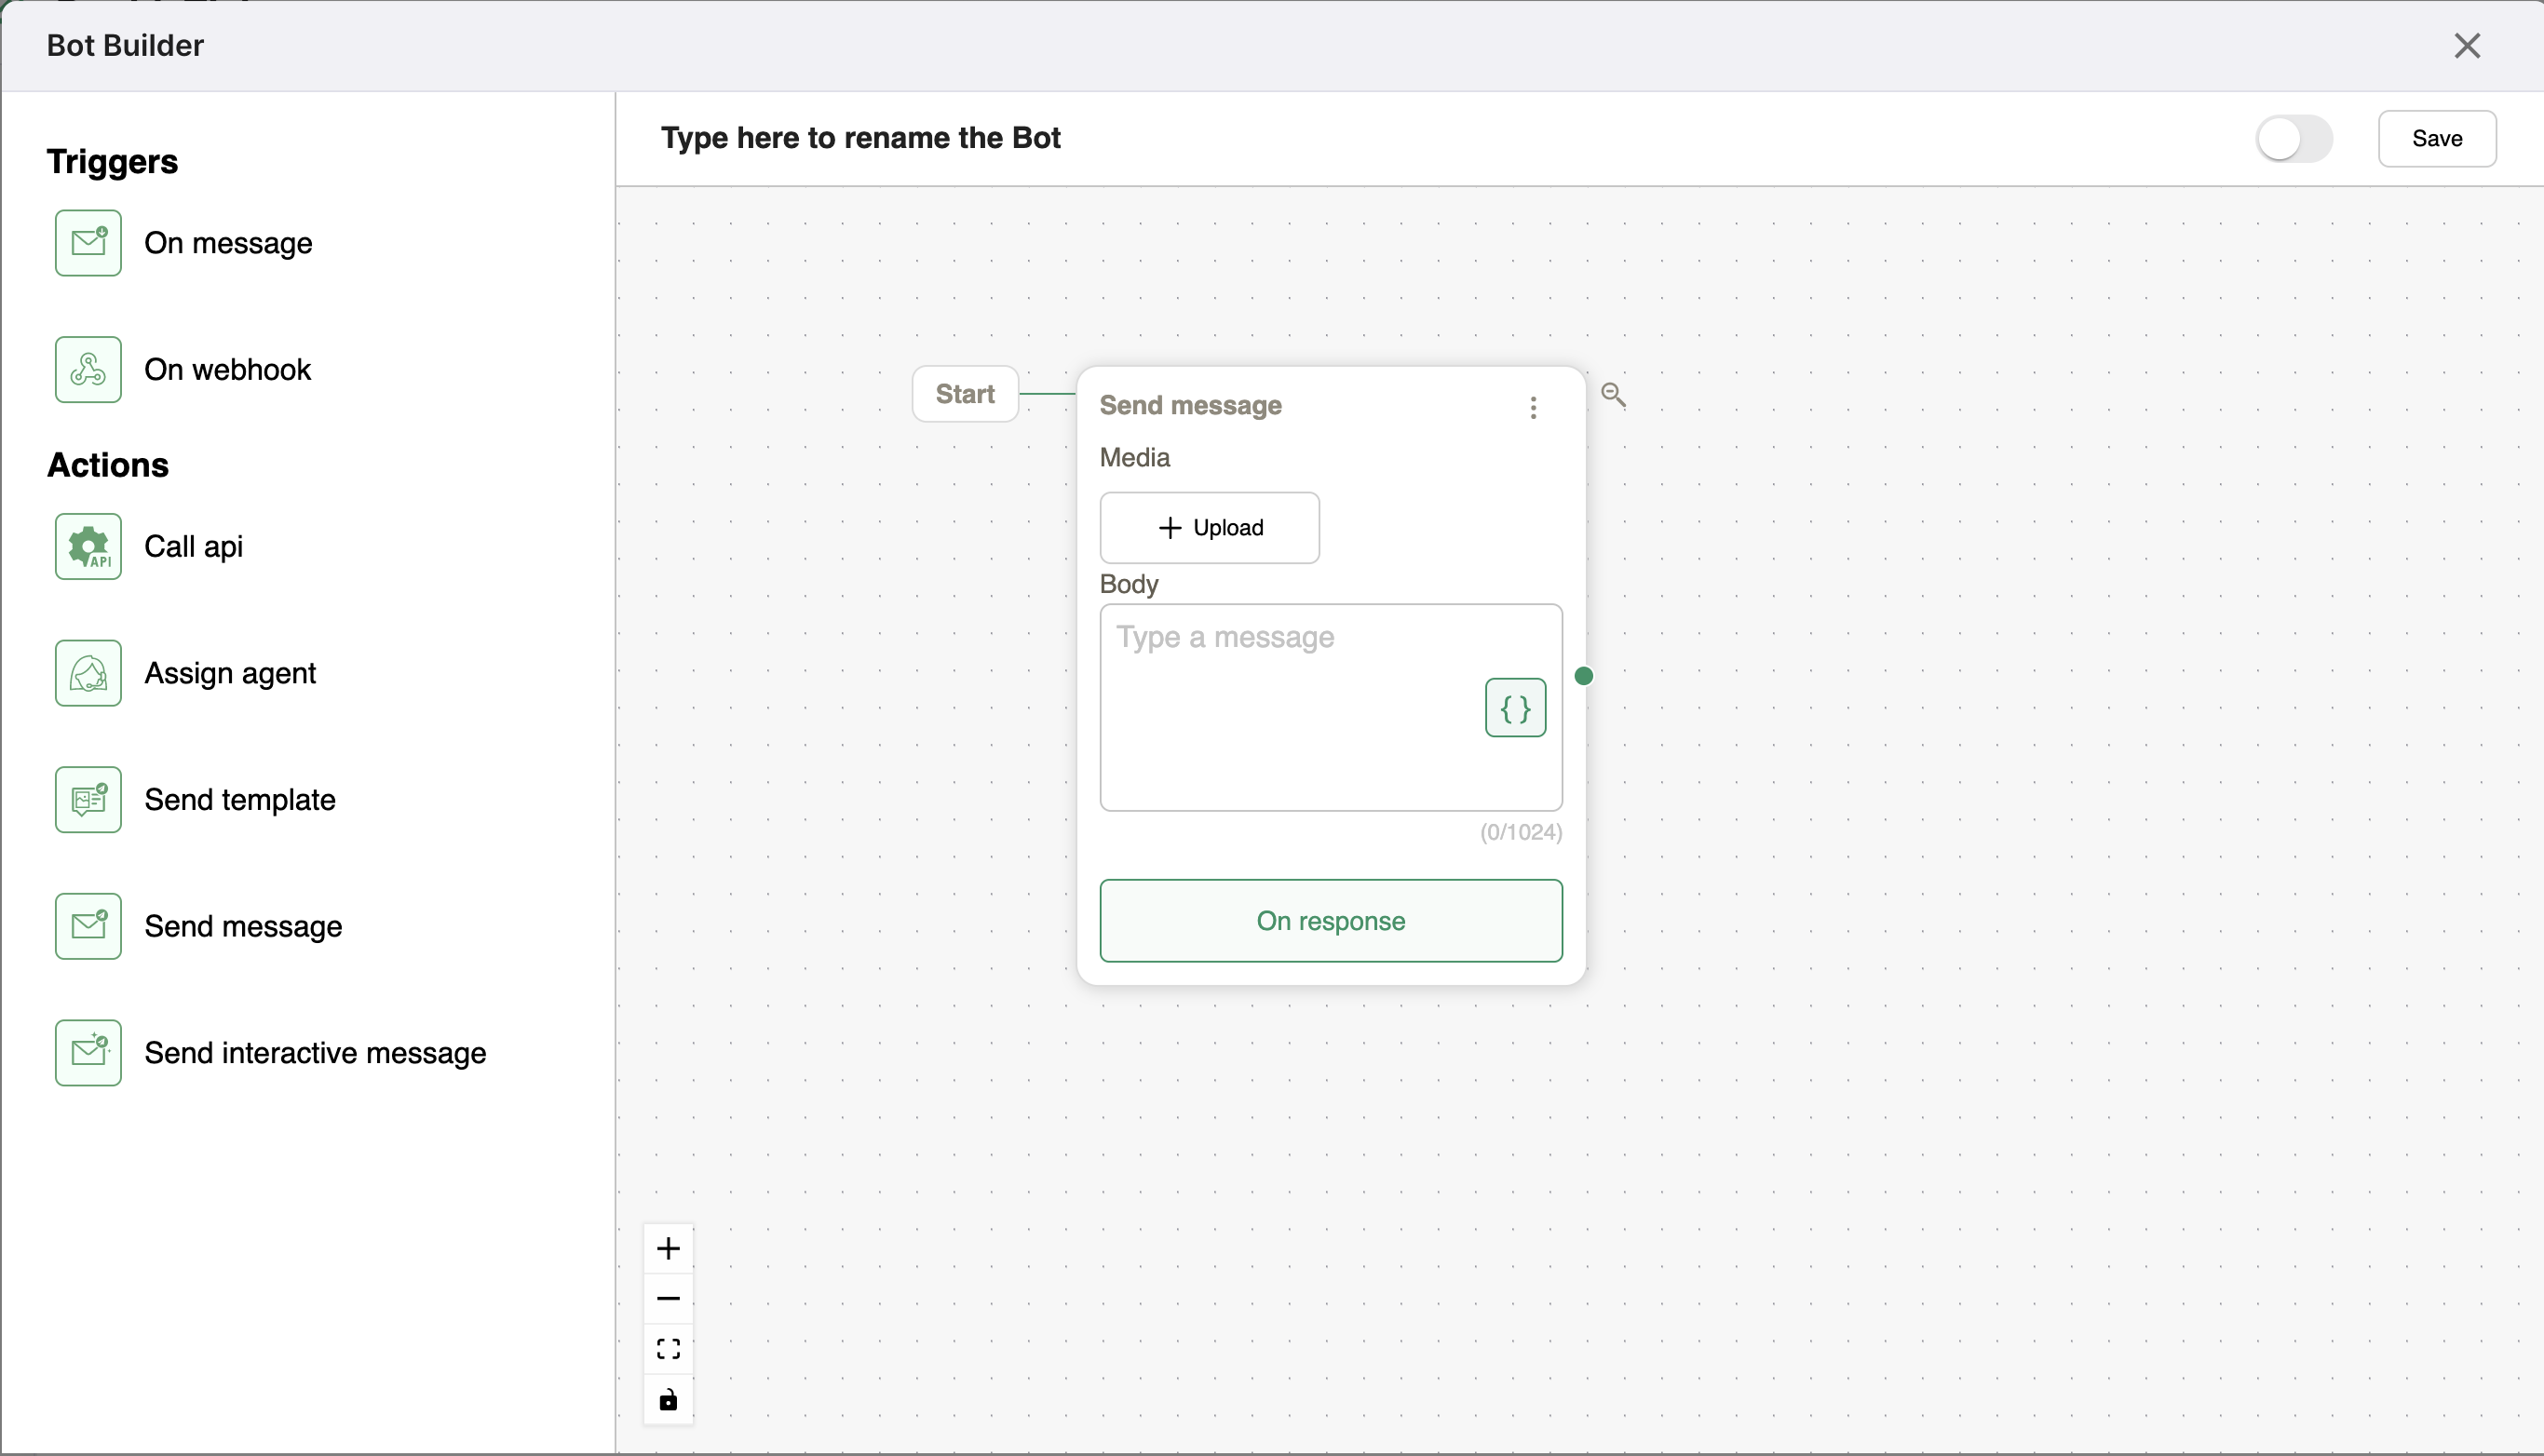The height and width of the screenshot is (1456, 2544).
Task: Click the Actions heading
Action: tap(108, 465)
